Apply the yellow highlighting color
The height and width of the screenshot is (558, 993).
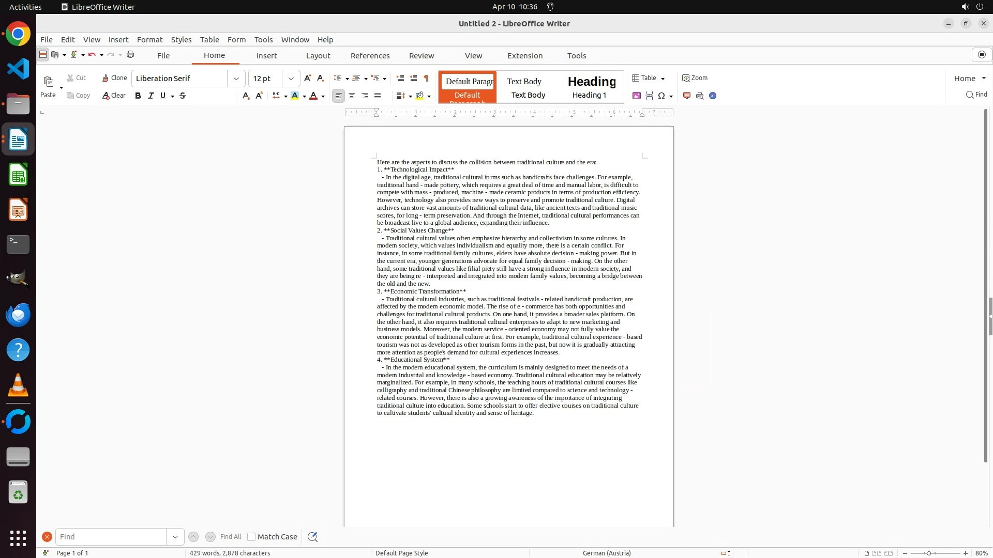click(295, 96)
